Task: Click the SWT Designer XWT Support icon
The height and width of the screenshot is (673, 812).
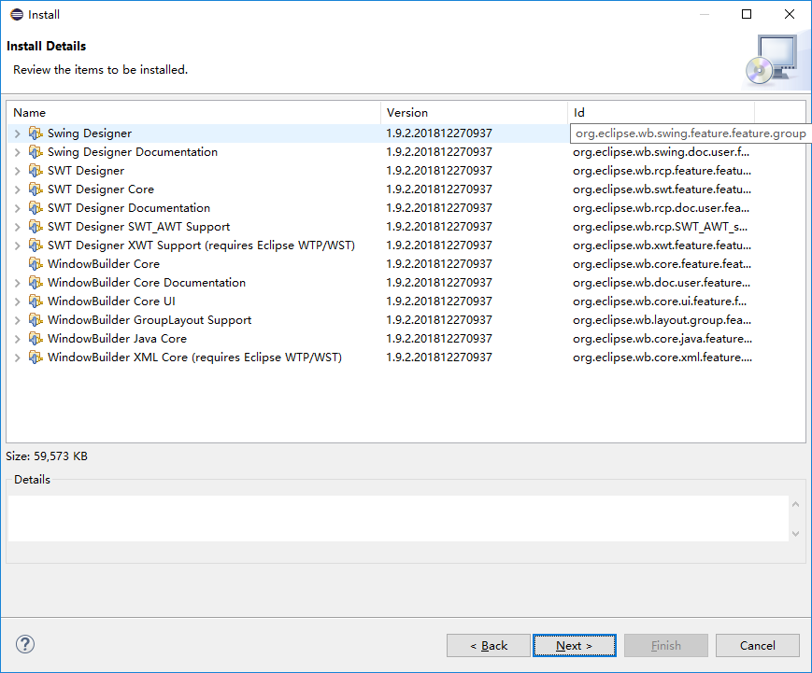Action: pos(36,245)
